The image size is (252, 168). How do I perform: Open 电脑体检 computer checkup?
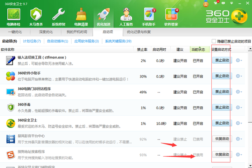point(13,17)
